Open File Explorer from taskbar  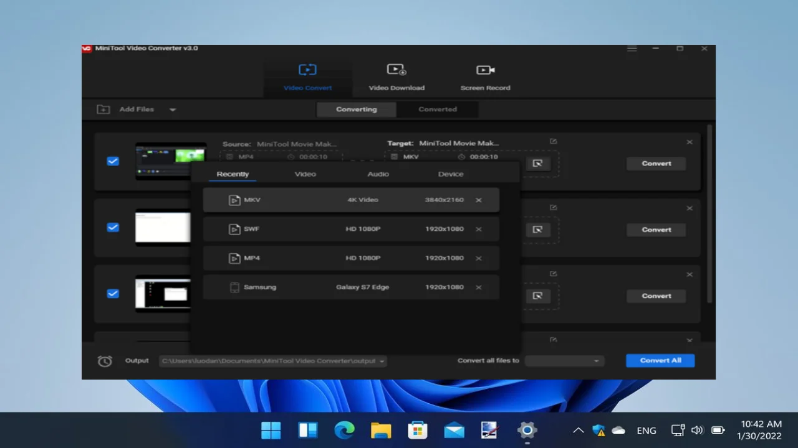tap(381, 430)
